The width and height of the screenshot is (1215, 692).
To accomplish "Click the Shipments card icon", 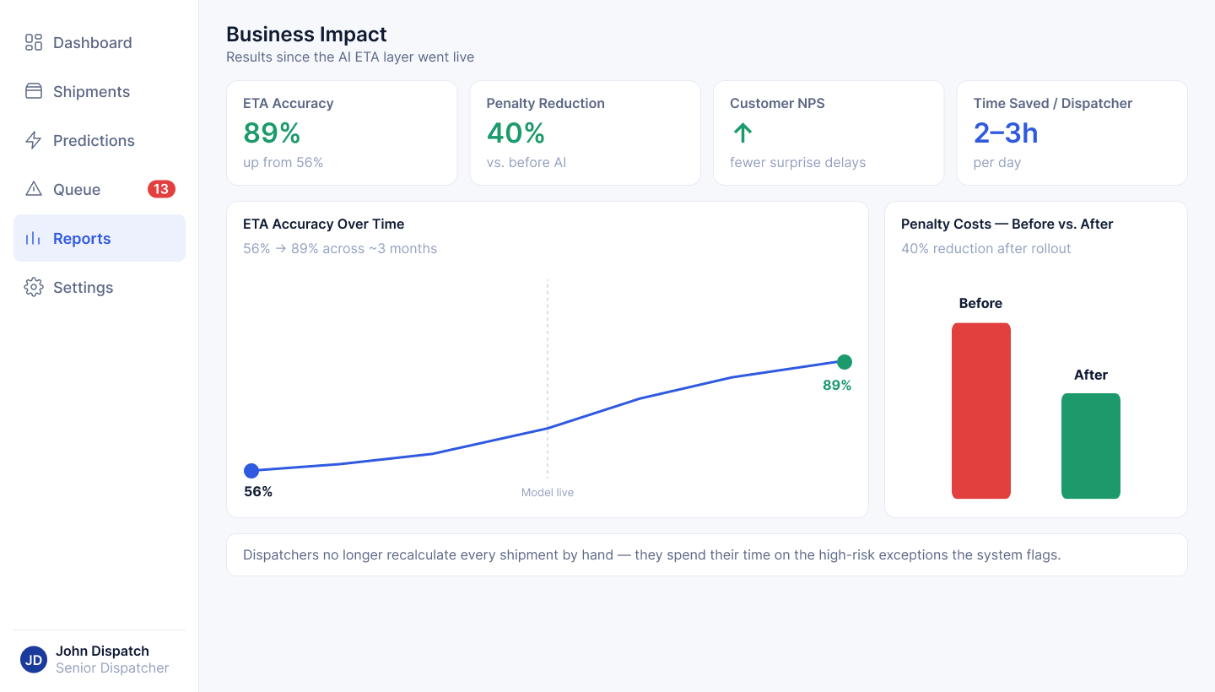I will (34, 91).
